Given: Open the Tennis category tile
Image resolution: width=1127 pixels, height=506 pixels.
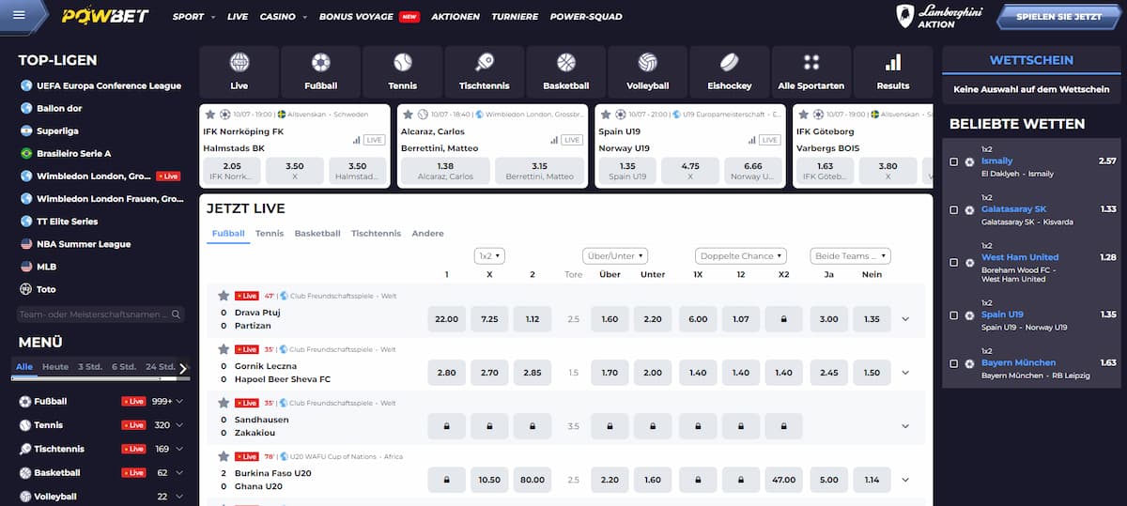Looking at the screenshot, I should pos(403,72).
